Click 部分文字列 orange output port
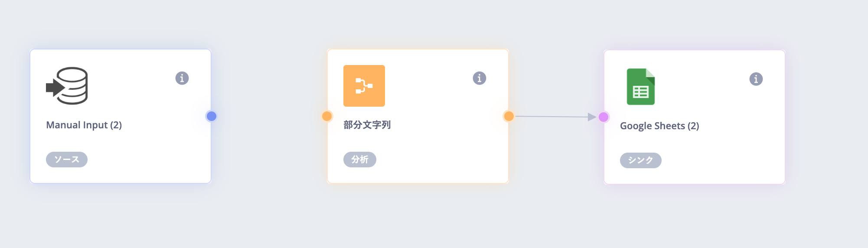 point(509,116)
